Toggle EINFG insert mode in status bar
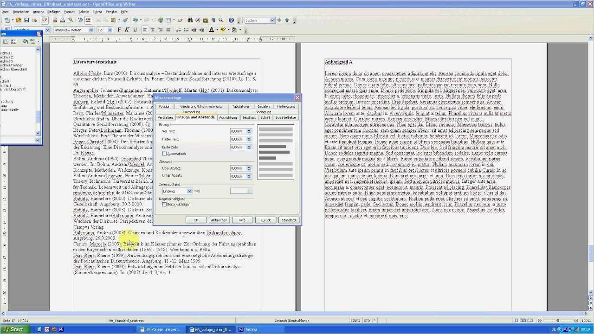 pos(355,321)
